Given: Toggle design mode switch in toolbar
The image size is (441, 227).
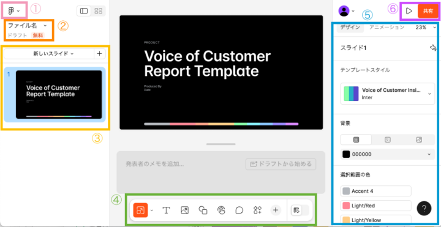Looking at the screenshot, I should pyautogui.click(x=300, y=210).
